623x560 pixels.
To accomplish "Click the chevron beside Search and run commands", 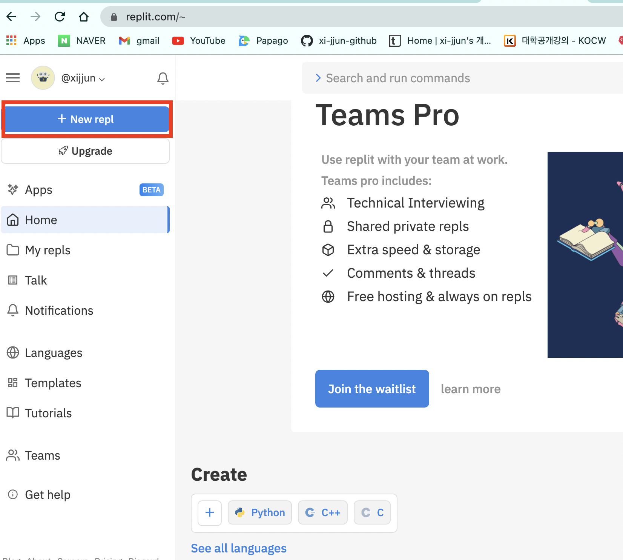I will click(318, 78).
